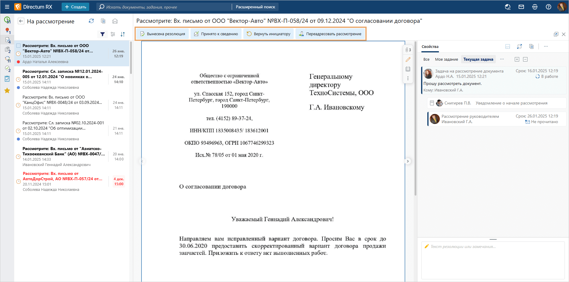Screen dimensions: 569x282
Task: Open the NEW features icon
Action: click(535, 7)
